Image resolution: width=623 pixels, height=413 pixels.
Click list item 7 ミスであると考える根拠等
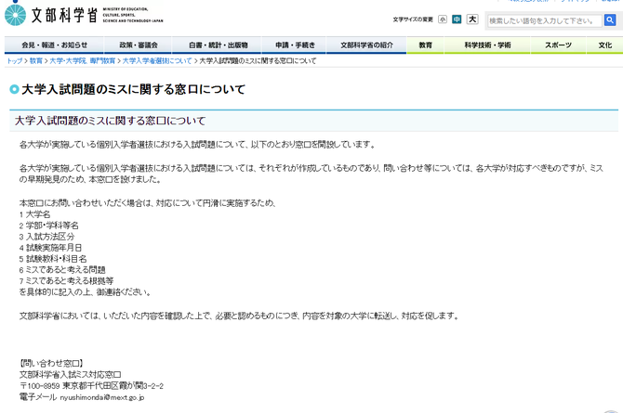click(x=66, y=281)
